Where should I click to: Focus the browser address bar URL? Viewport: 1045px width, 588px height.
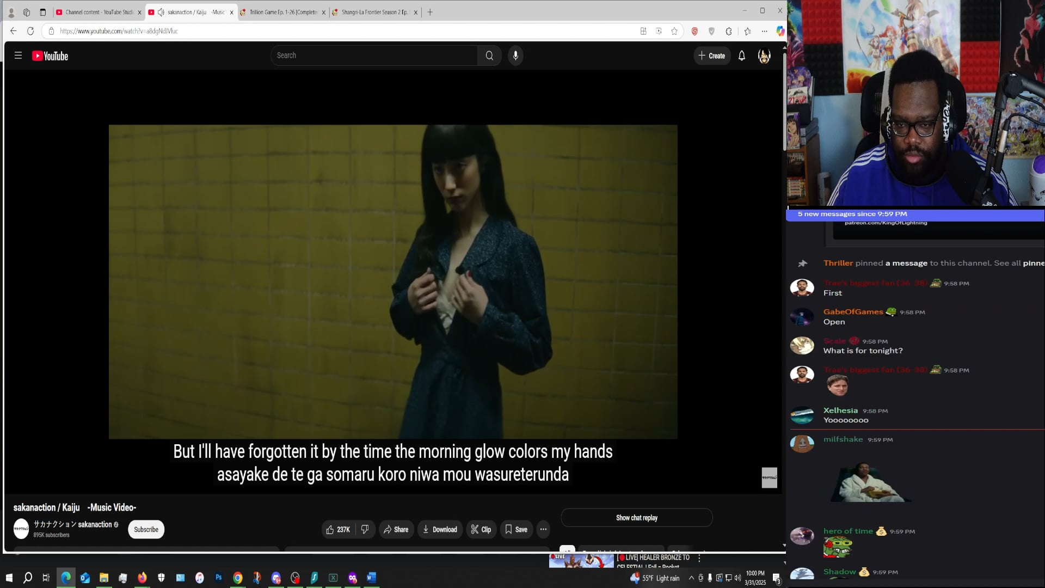[x=119, y=31]
